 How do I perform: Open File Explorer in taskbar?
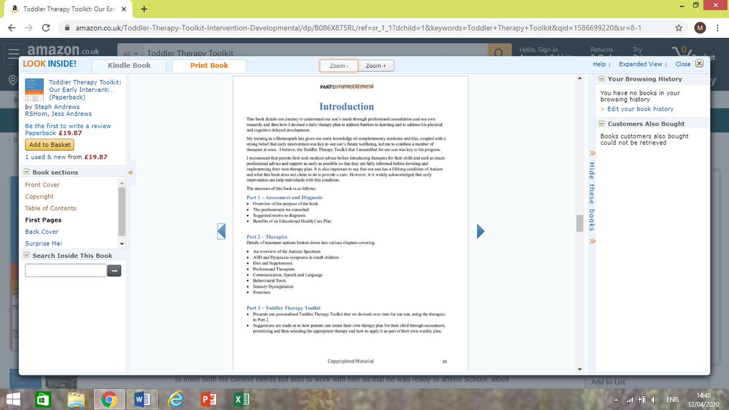[77, 400]
